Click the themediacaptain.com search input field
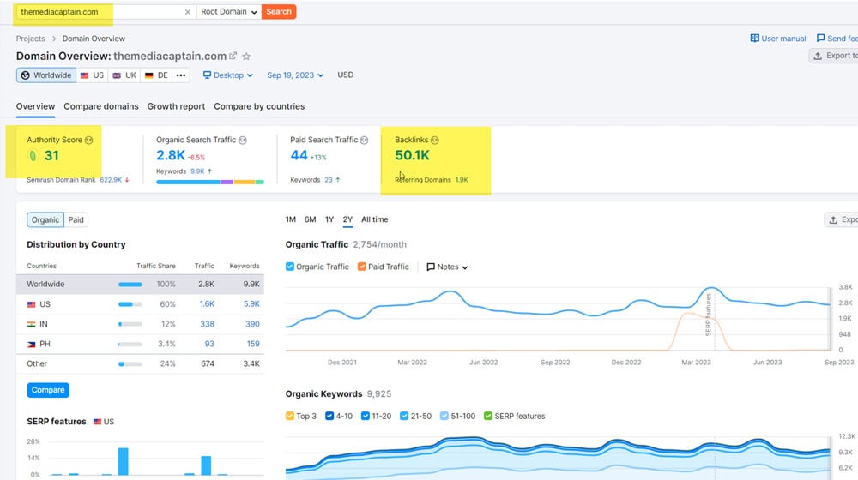The image size is (858, 480). pos(99,12)
